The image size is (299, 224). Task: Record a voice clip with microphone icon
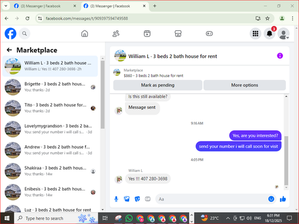[116, 199]
